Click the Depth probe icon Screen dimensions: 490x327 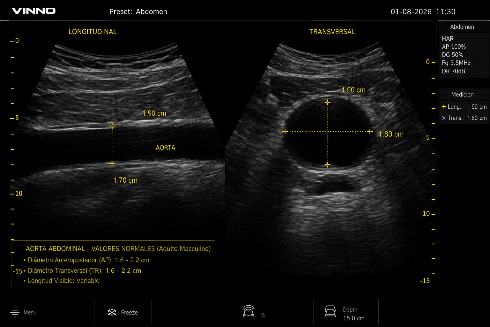click(330, 311)
